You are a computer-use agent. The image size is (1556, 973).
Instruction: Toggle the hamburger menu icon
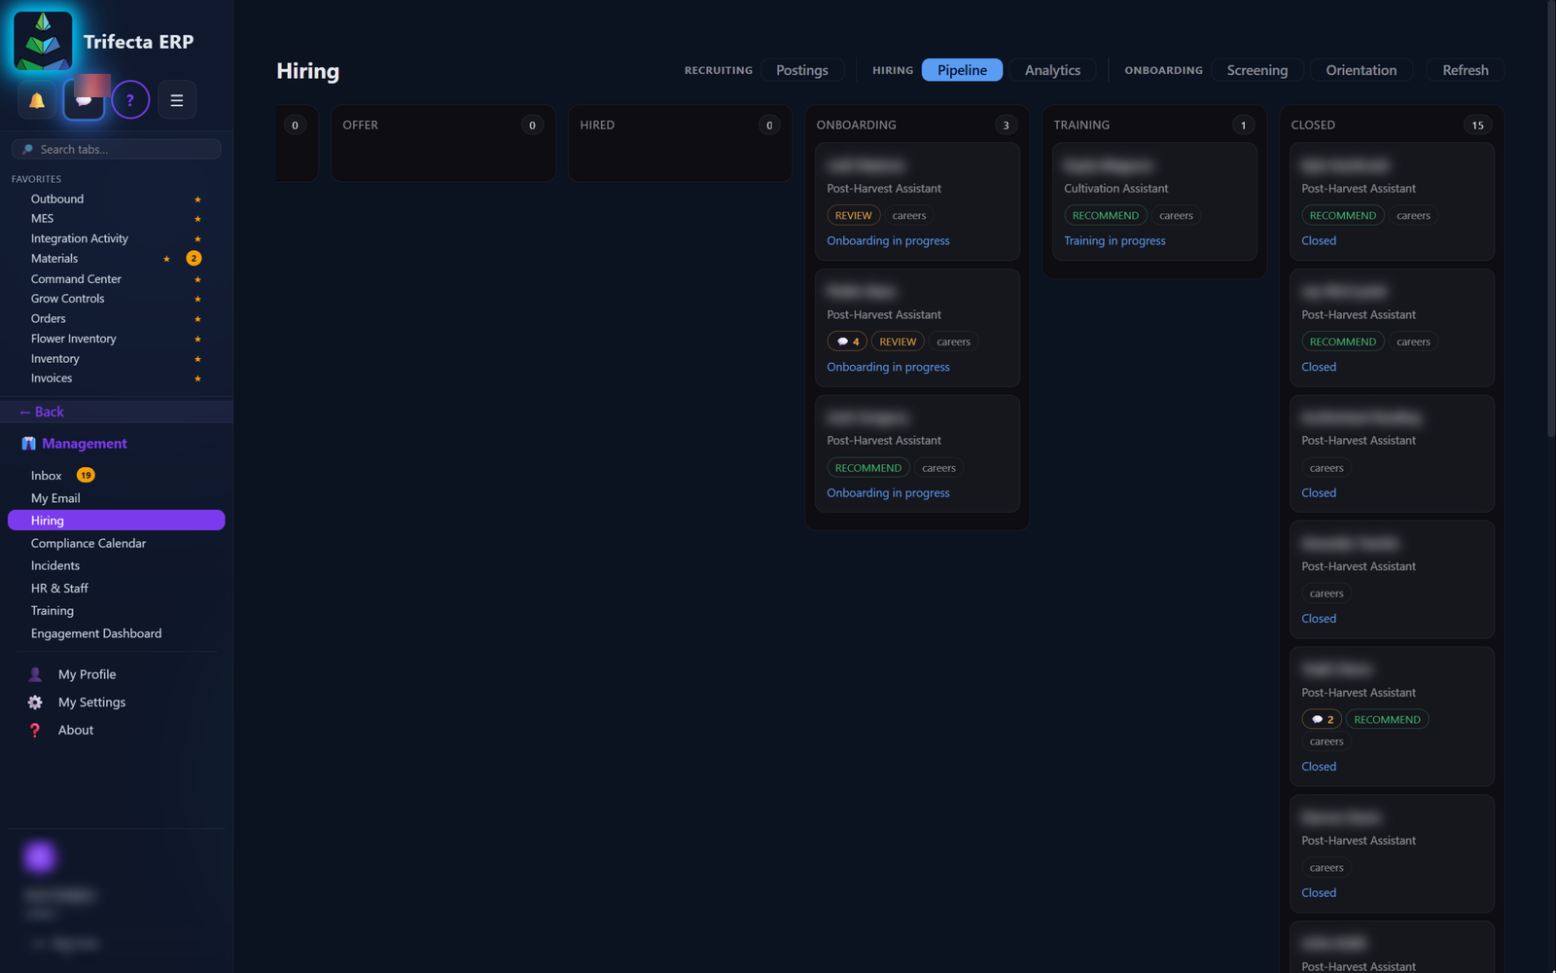click(177, 100)
